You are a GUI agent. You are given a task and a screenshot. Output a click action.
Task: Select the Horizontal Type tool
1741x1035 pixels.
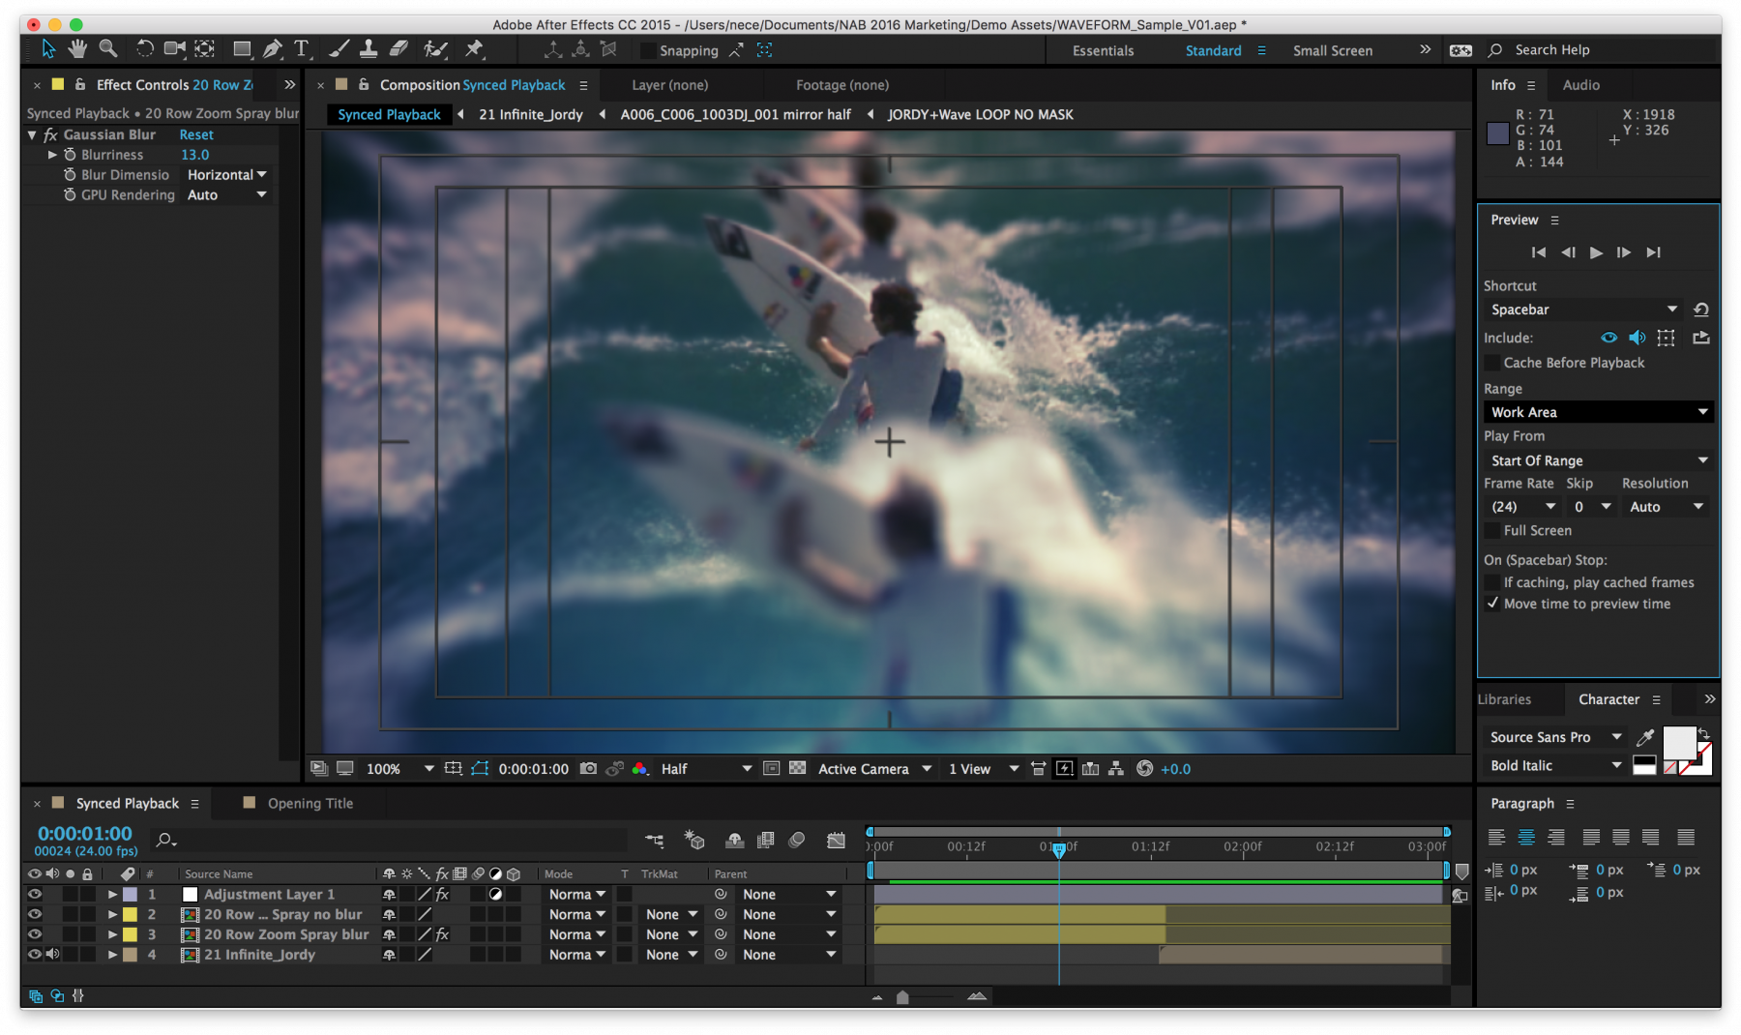[x=302, y=49]
